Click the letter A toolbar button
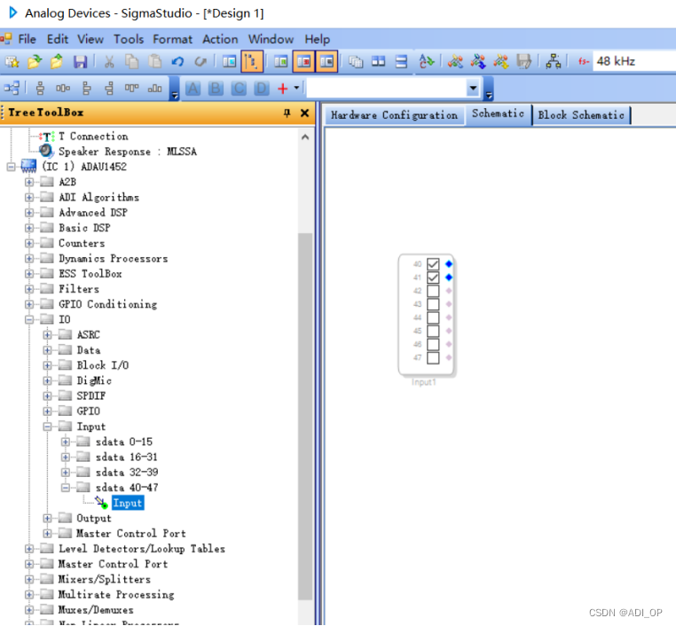This screenshot has height=626, width=676. (x=193, y=89)
